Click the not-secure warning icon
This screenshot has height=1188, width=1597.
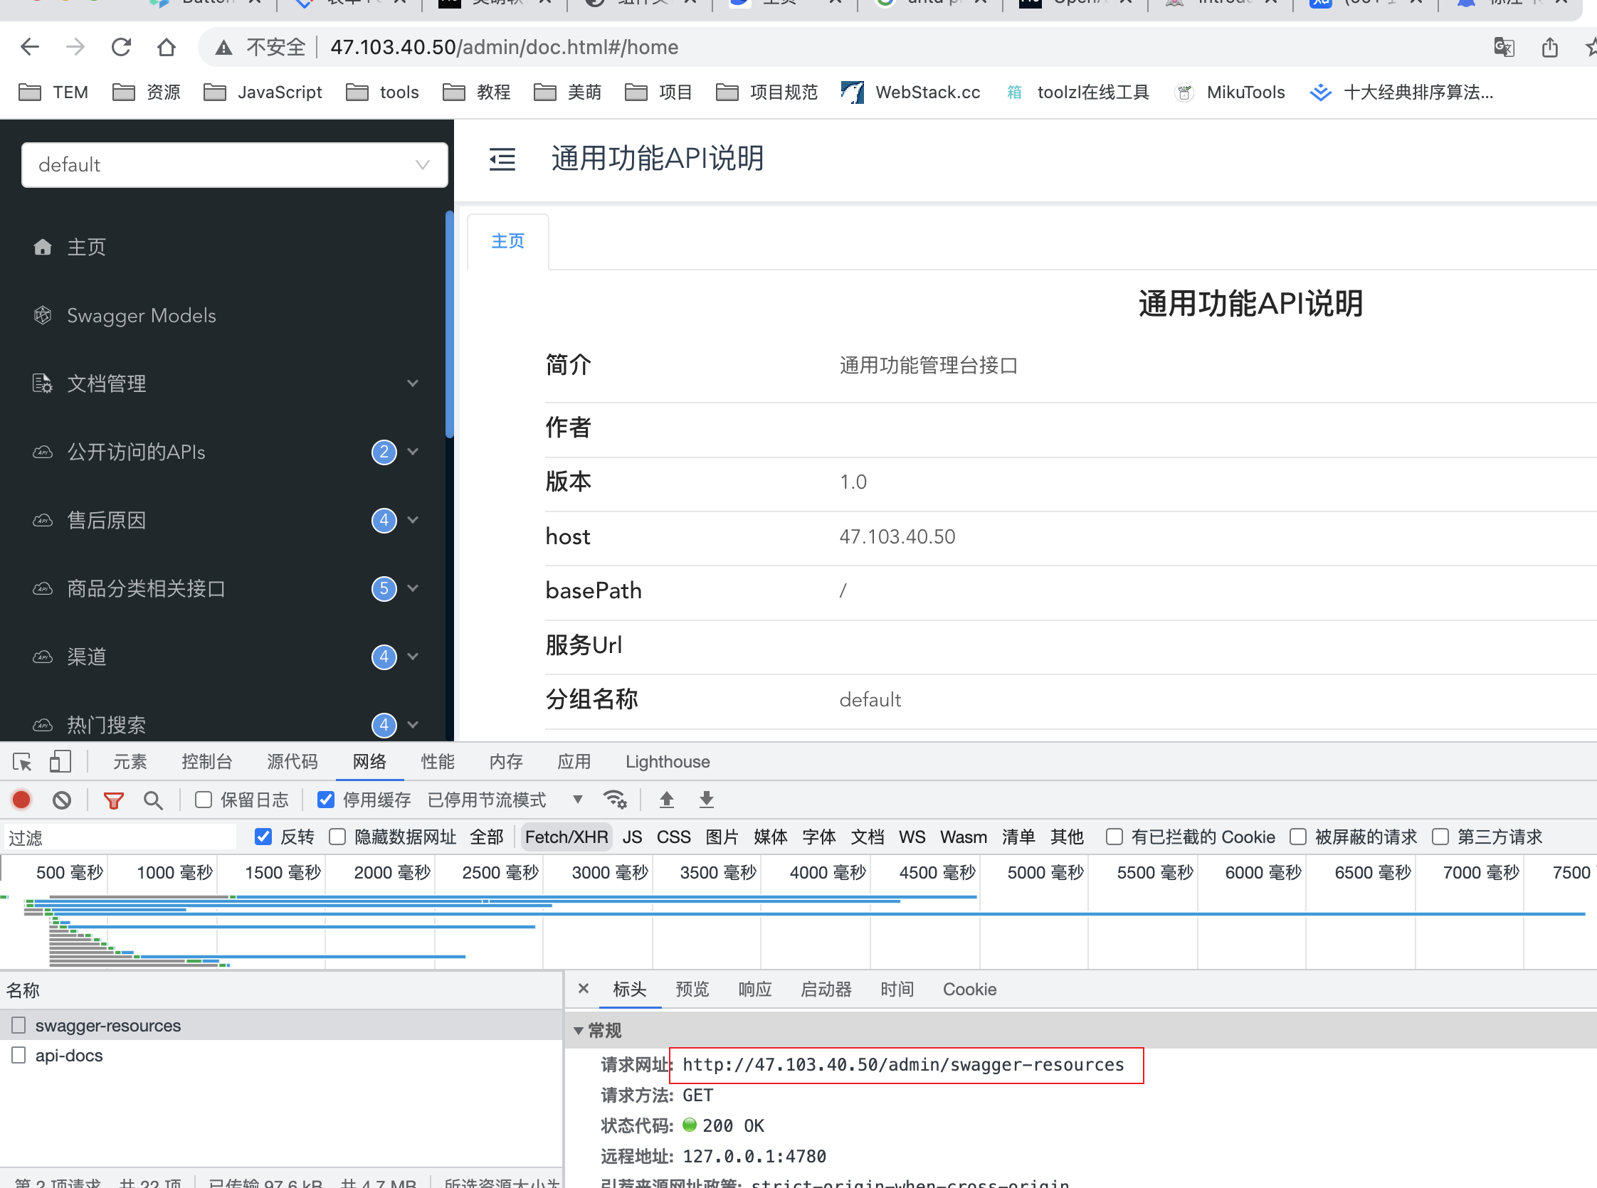click(223, 48)
